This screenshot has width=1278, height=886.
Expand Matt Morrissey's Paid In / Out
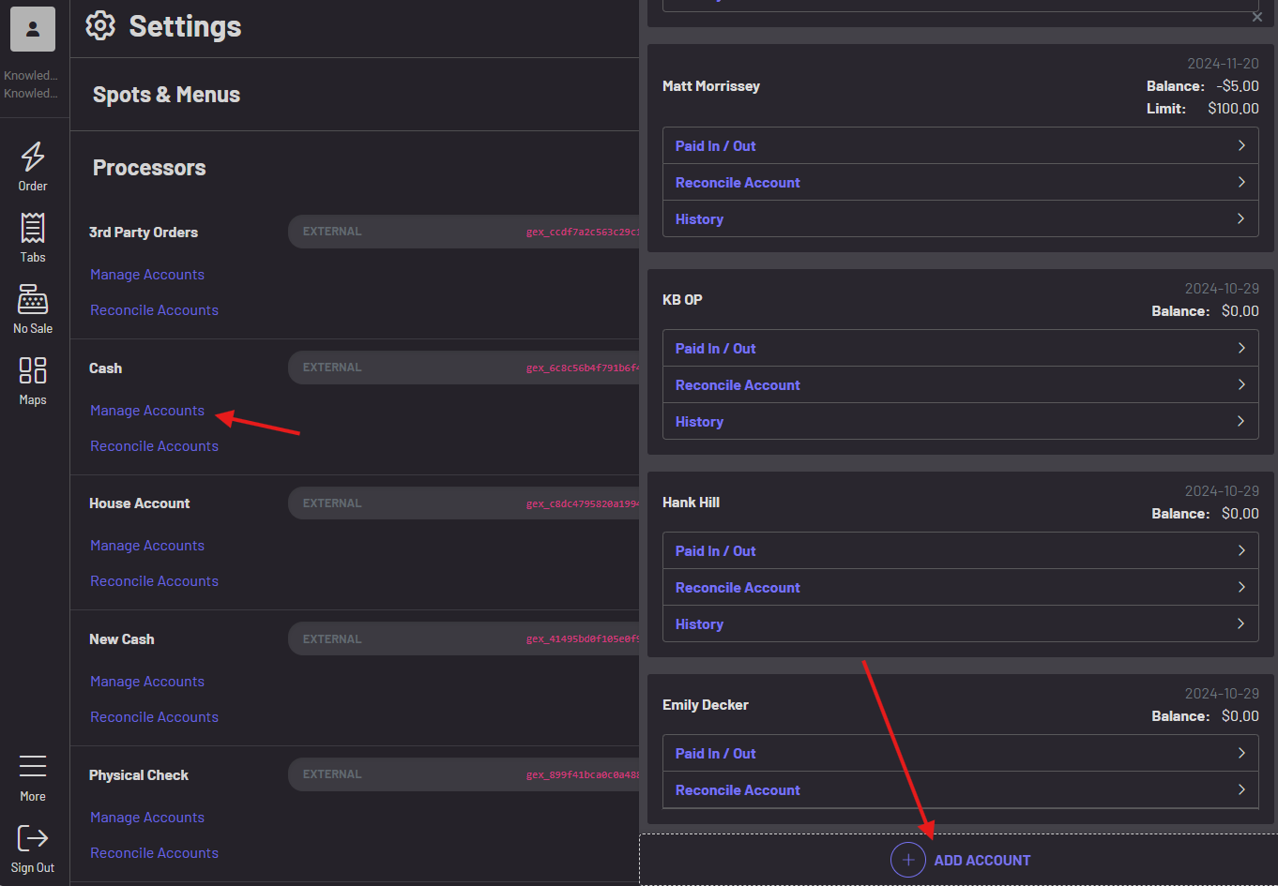pyautogui.click(x=960, y=146)
